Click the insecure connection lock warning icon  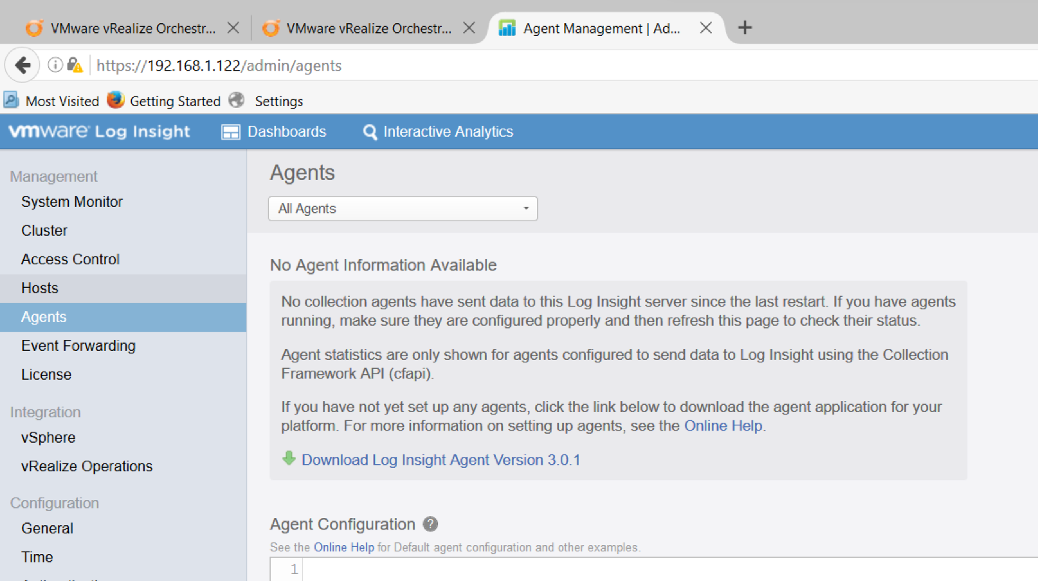(x=75, y=65)
